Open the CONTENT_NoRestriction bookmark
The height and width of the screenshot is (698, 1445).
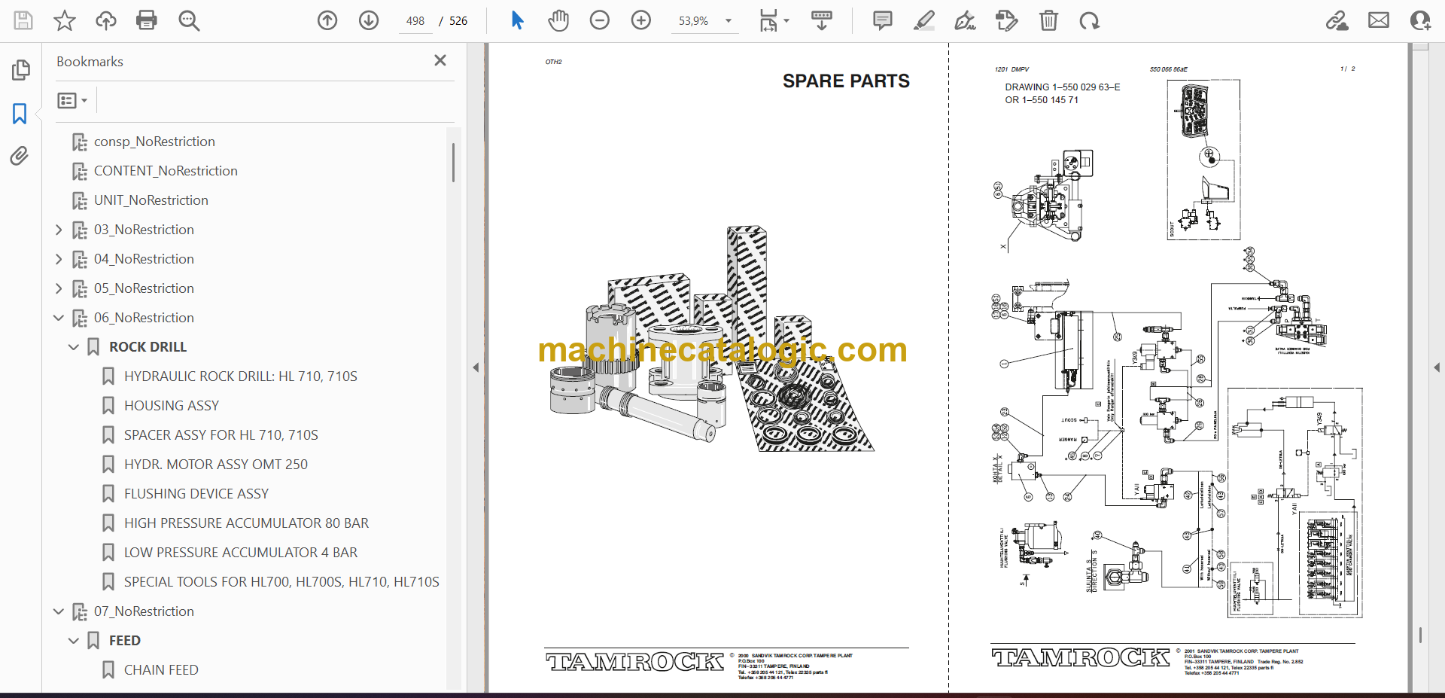click(166, 171)
